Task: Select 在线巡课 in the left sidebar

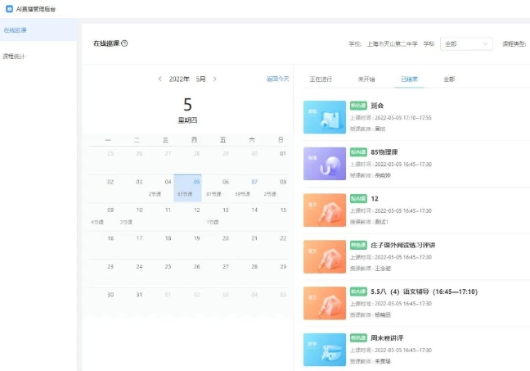Action: pyautogui.click(x=15, y=30)
